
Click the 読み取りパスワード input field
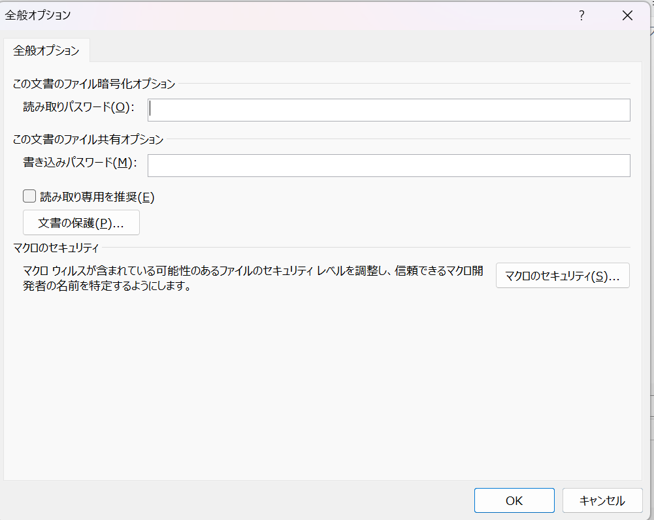tap(389, 110)
